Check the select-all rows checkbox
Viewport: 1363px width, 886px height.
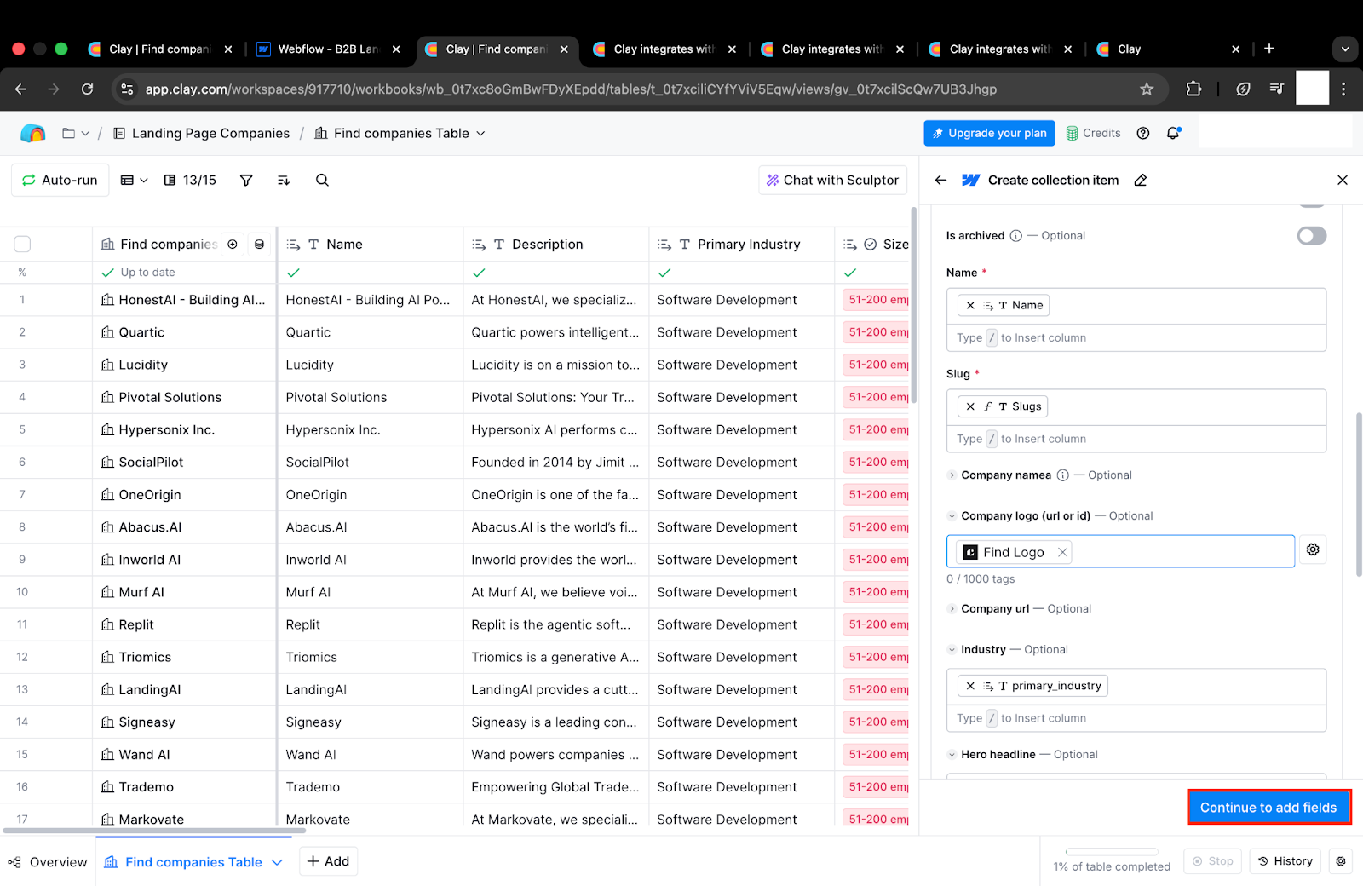pyautogui.click(x=22, y=244)
